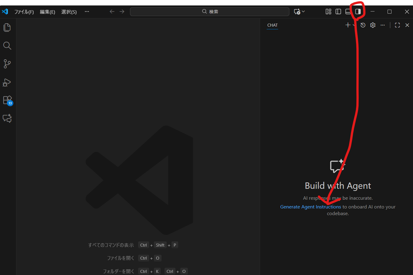This screenshot has height=275, width=413.
Task: Open the Copilot chat icon beside search box
Action: pyautogui.click(x=297, y=11)
